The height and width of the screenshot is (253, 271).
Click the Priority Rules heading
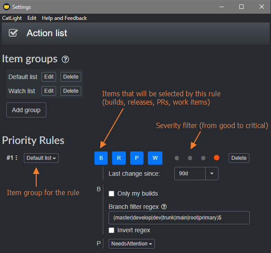33,140
